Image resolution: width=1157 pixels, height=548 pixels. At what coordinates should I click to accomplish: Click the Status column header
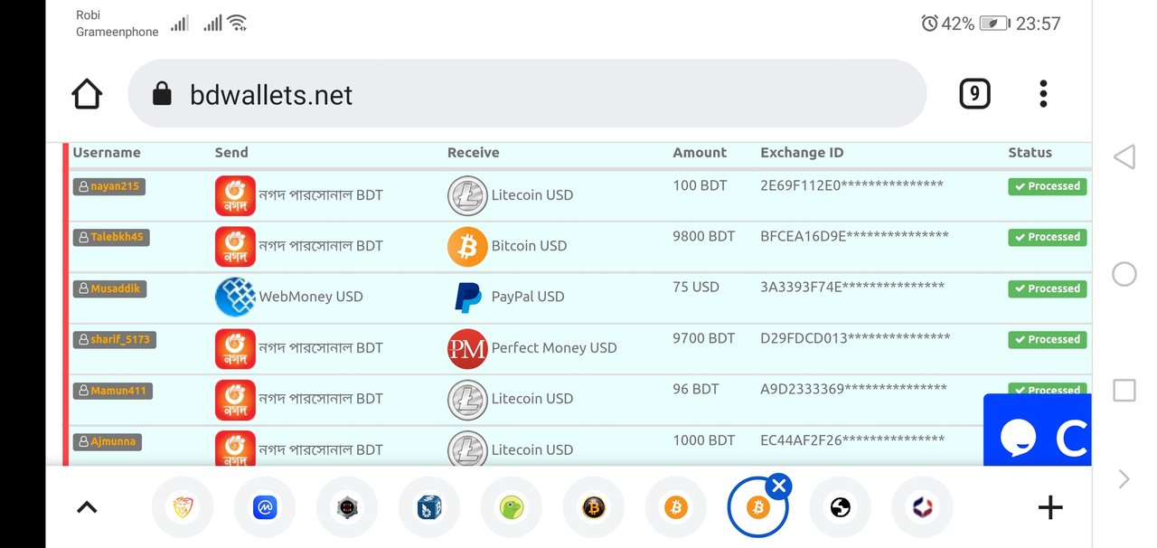(1030, 153)
